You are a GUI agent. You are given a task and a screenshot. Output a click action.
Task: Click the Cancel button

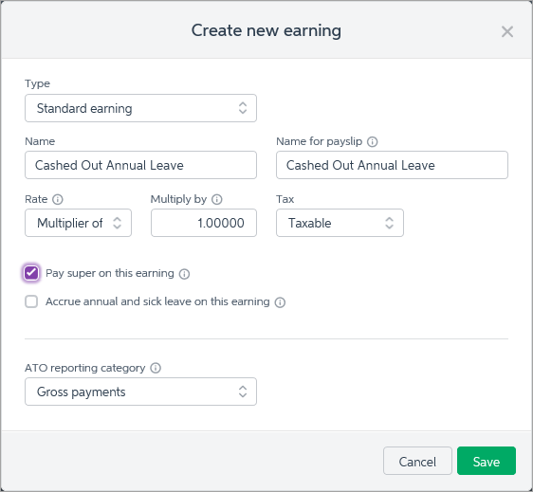pos(417,461)
